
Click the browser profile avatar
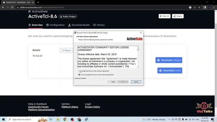pyautogui.click(x=210, y=7)
